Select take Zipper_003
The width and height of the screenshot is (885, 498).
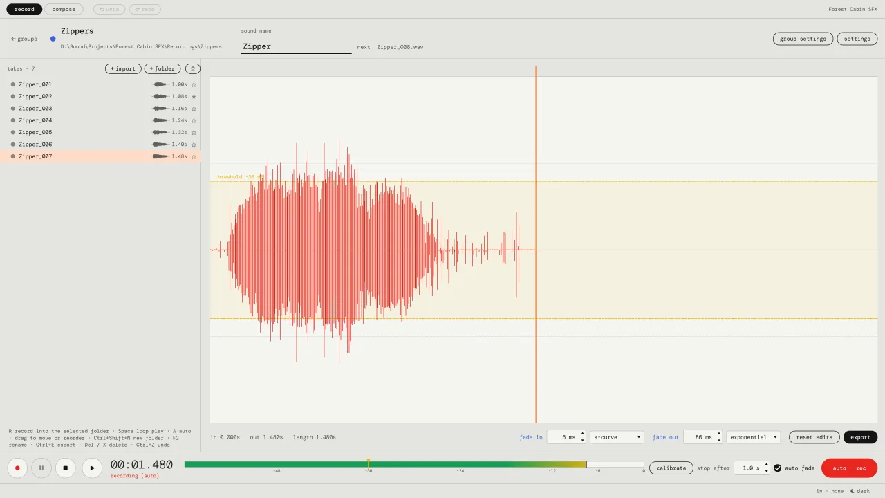pos(100,109)
